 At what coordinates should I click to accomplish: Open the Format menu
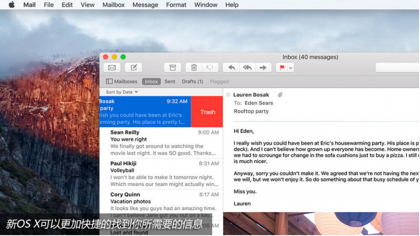(176, 5)
